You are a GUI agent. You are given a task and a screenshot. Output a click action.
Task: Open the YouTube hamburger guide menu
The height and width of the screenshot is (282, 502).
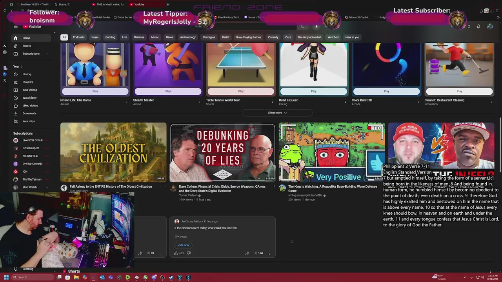point(15,27)
